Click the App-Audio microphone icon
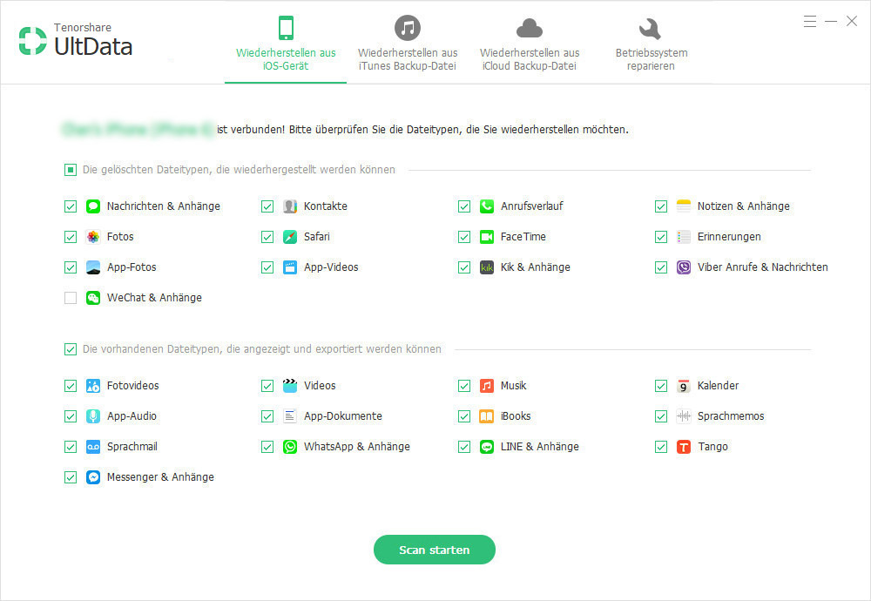This screenshot has width=871, height=601. tap(93, 416)
